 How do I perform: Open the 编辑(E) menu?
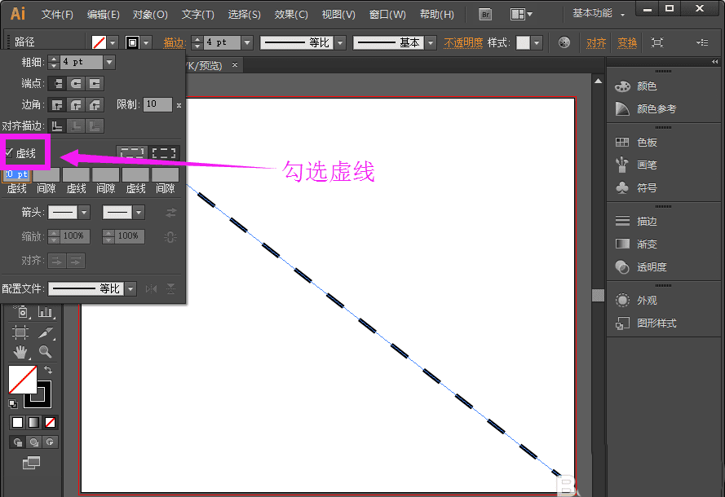click(103, 15)
